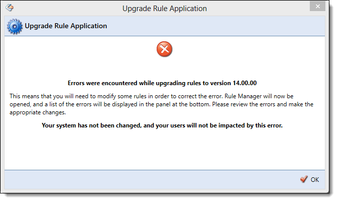Click the bold "Your system has not been changed" text
337x201 pixels.
coord(92,125)
